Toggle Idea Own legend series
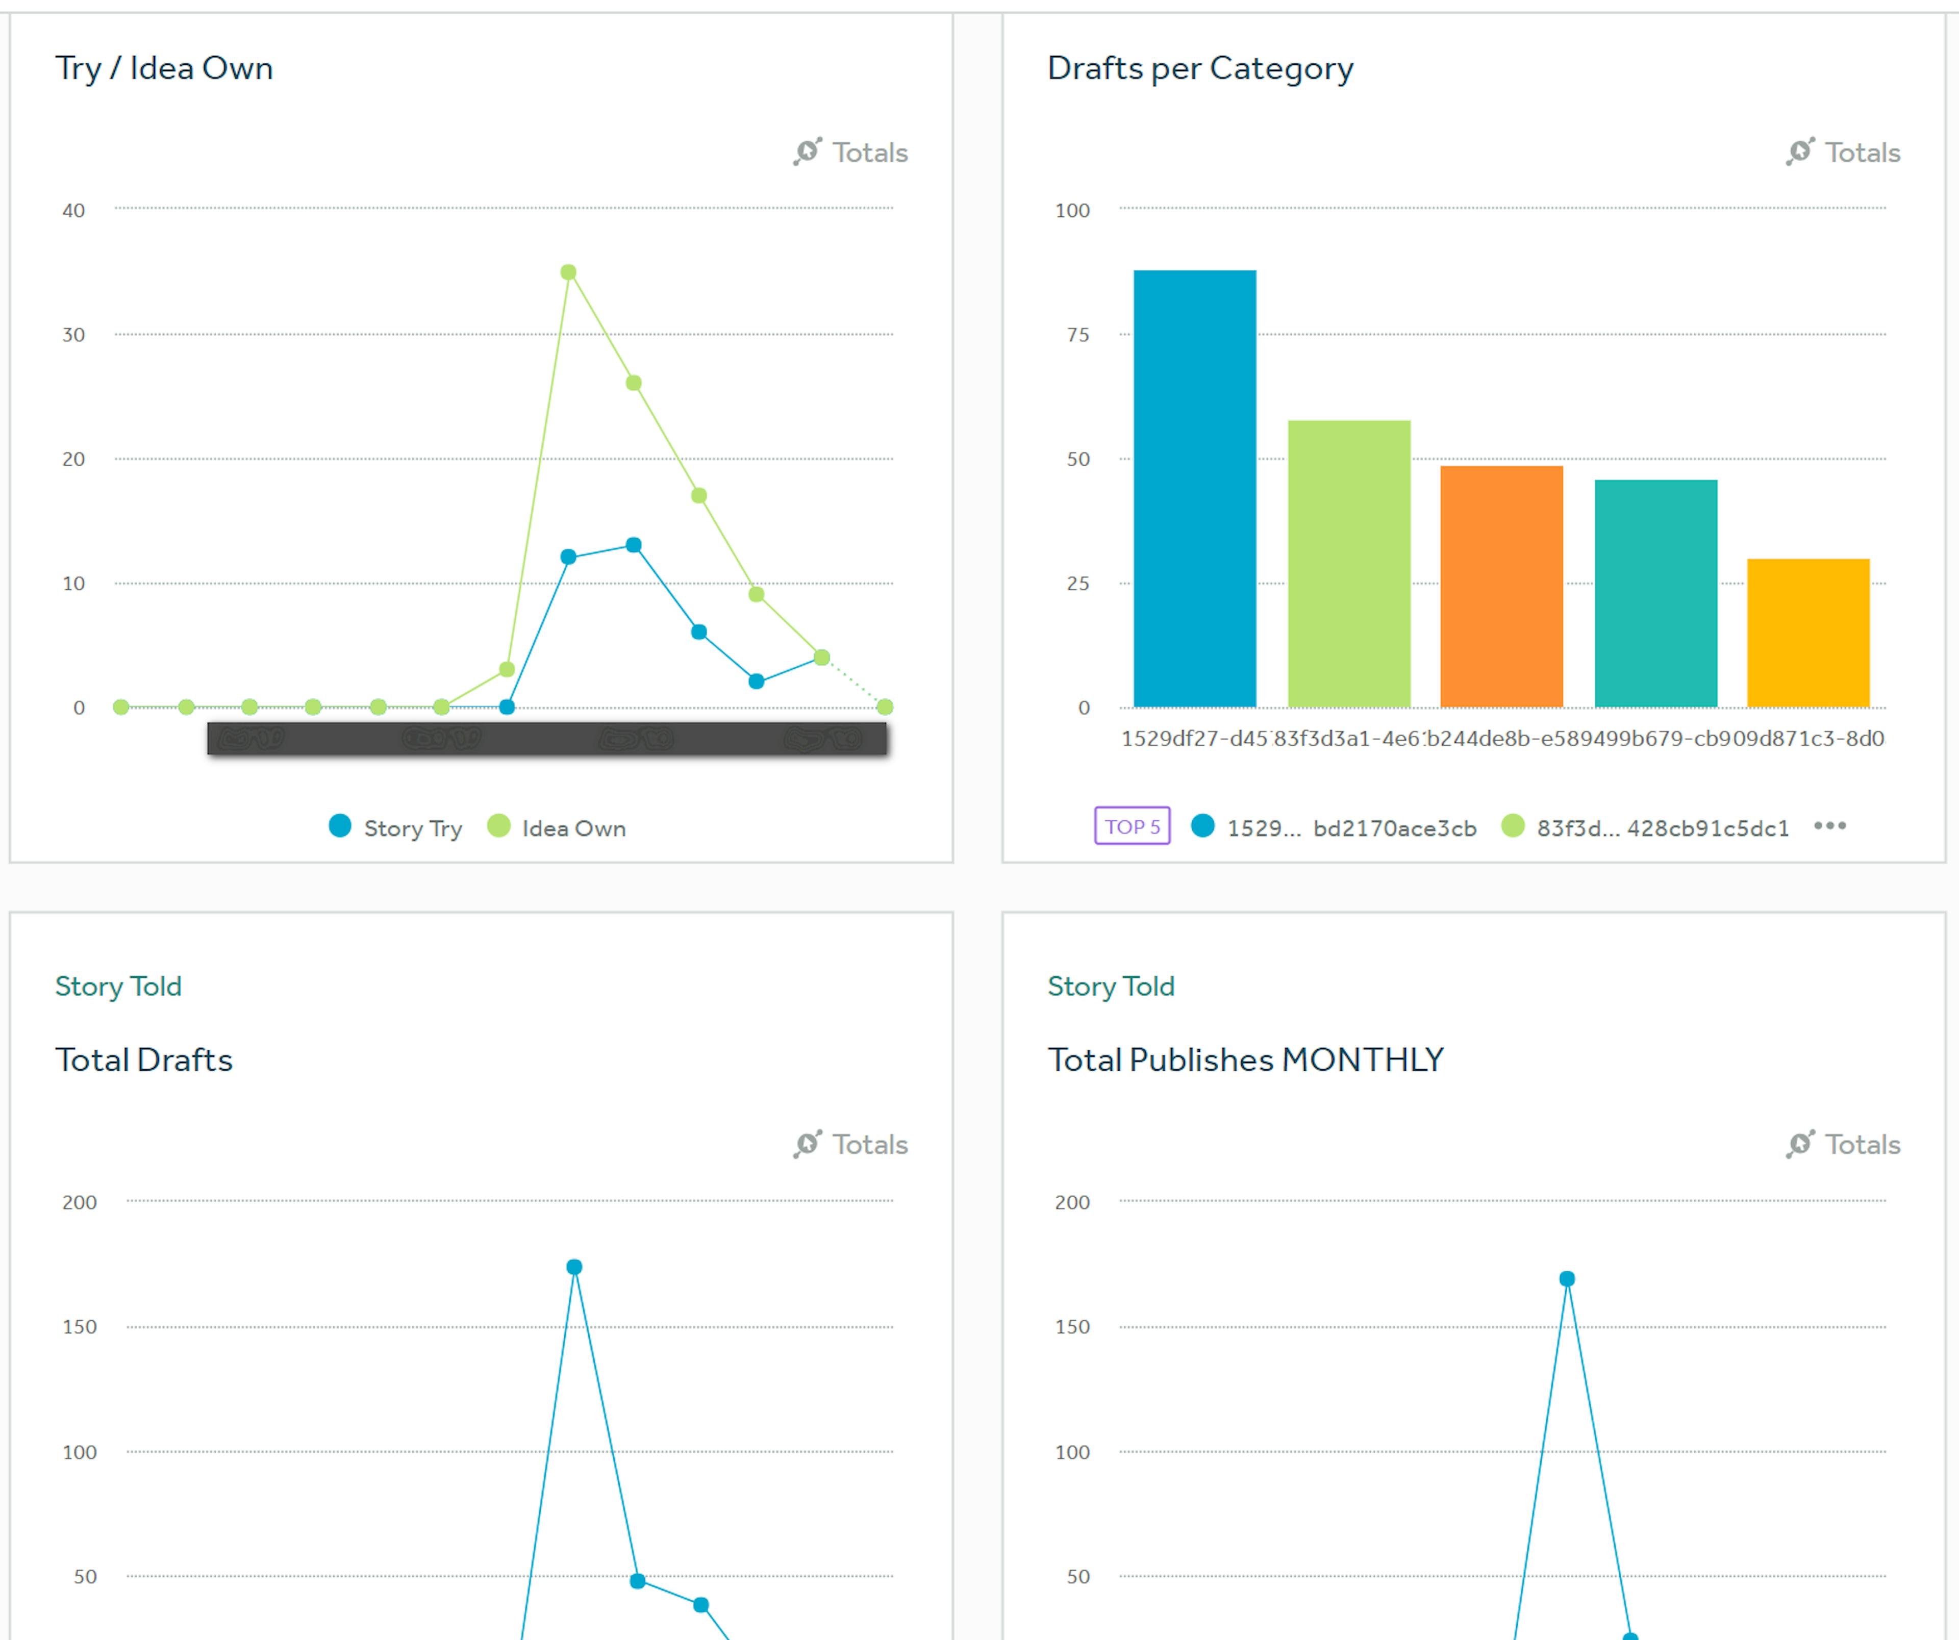The image size is (1959, 1640). click(x=557, y=827)
